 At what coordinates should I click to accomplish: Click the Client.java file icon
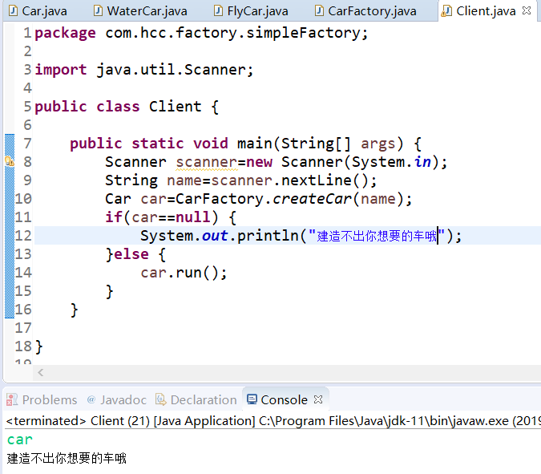coord(446,10)
